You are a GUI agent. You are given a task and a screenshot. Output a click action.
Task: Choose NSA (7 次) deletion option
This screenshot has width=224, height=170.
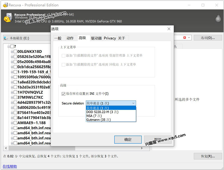point(111,116)
